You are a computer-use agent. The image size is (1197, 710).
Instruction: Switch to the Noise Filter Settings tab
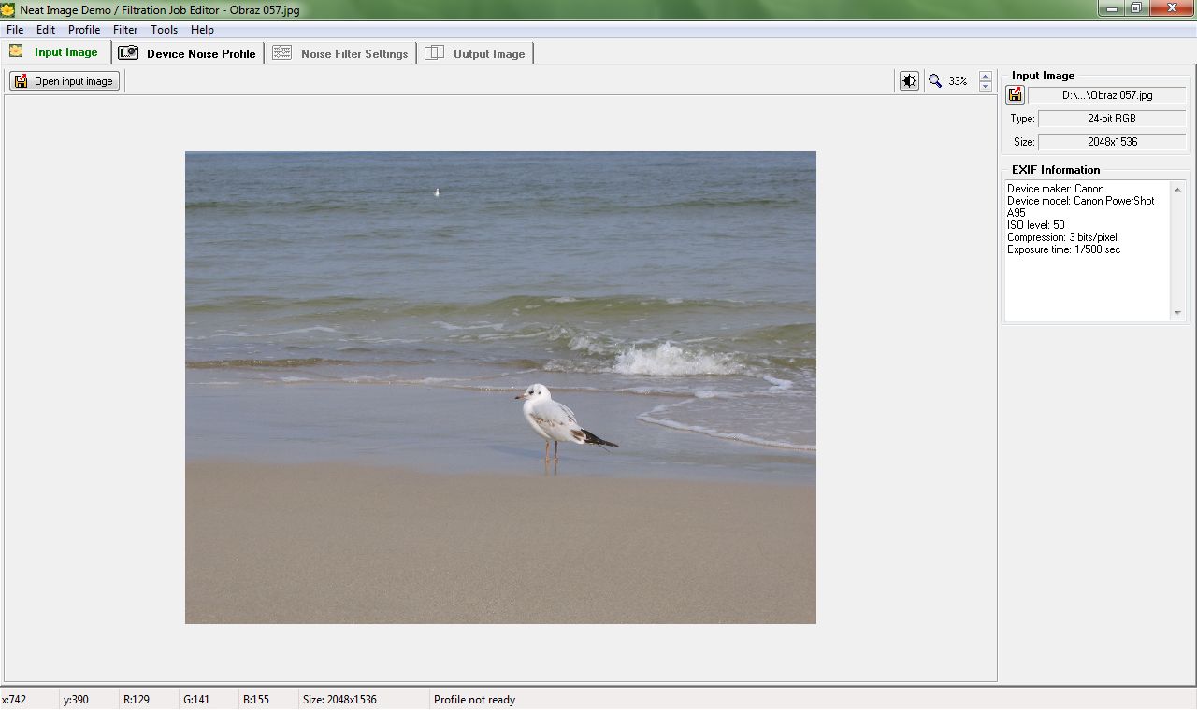[x=340, y=53]
